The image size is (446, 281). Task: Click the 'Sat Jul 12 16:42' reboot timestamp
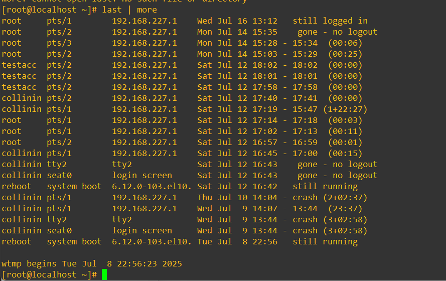coord(237,186)
